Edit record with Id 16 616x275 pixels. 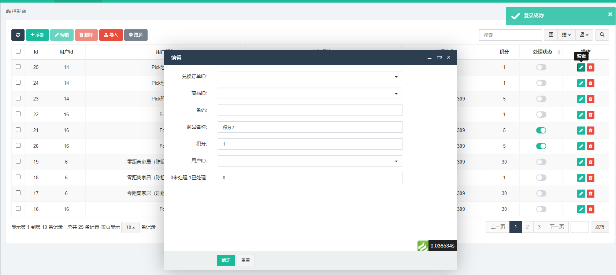pos(581,209)
